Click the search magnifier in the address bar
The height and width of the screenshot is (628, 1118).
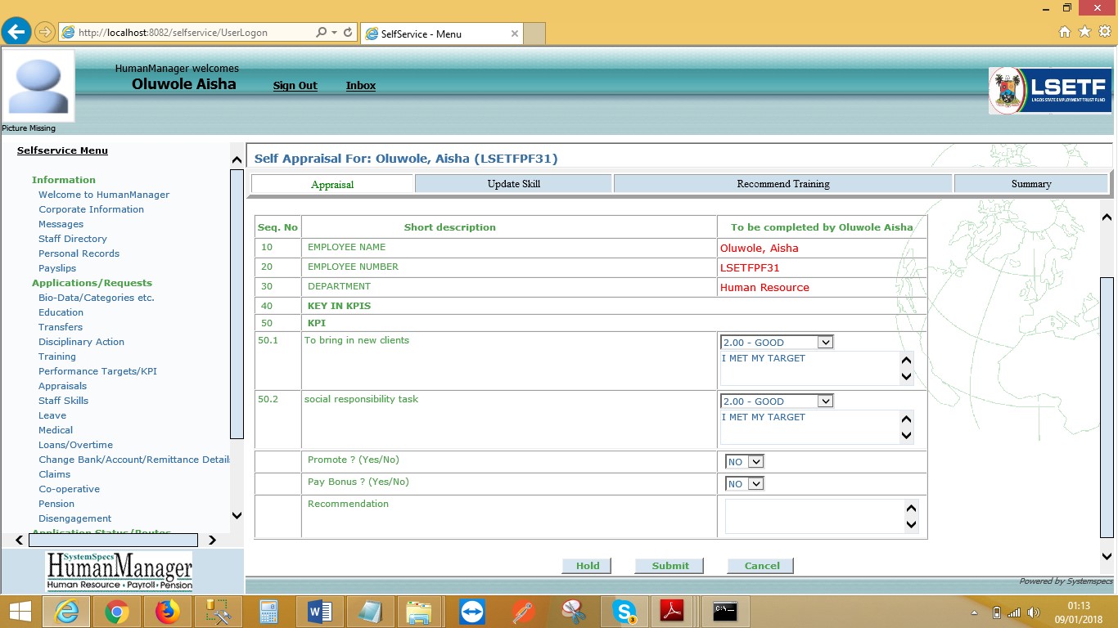click(x=322, y=33)
